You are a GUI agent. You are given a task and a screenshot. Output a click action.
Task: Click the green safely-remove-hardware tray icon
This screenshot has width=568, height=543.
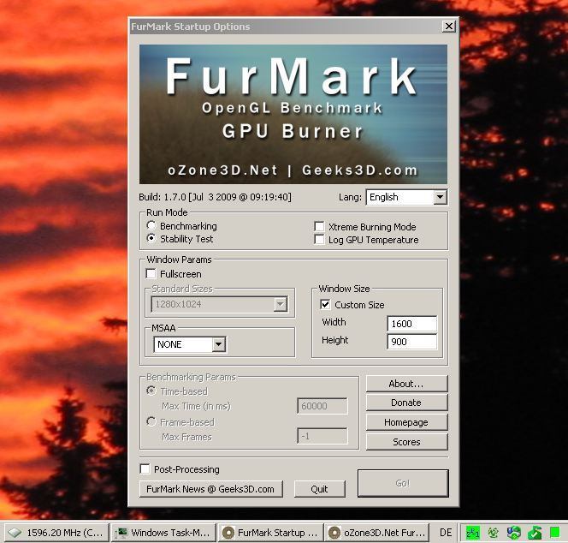click(x=535, y=533)
